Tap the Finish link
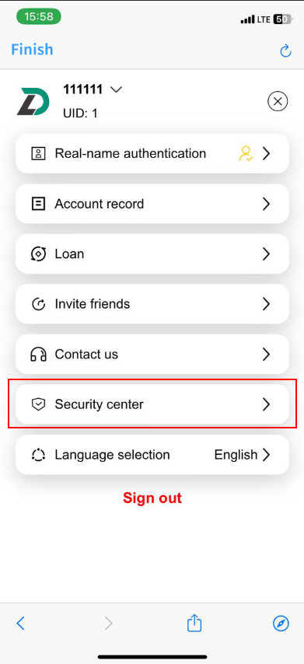 coord(32,50)
